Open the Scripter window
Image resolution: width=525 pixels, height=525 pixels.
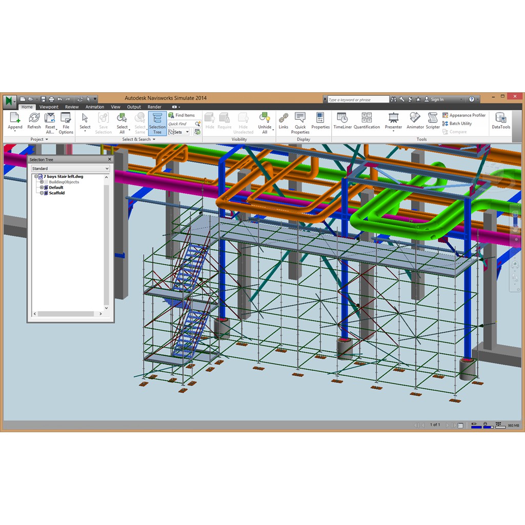433,121
